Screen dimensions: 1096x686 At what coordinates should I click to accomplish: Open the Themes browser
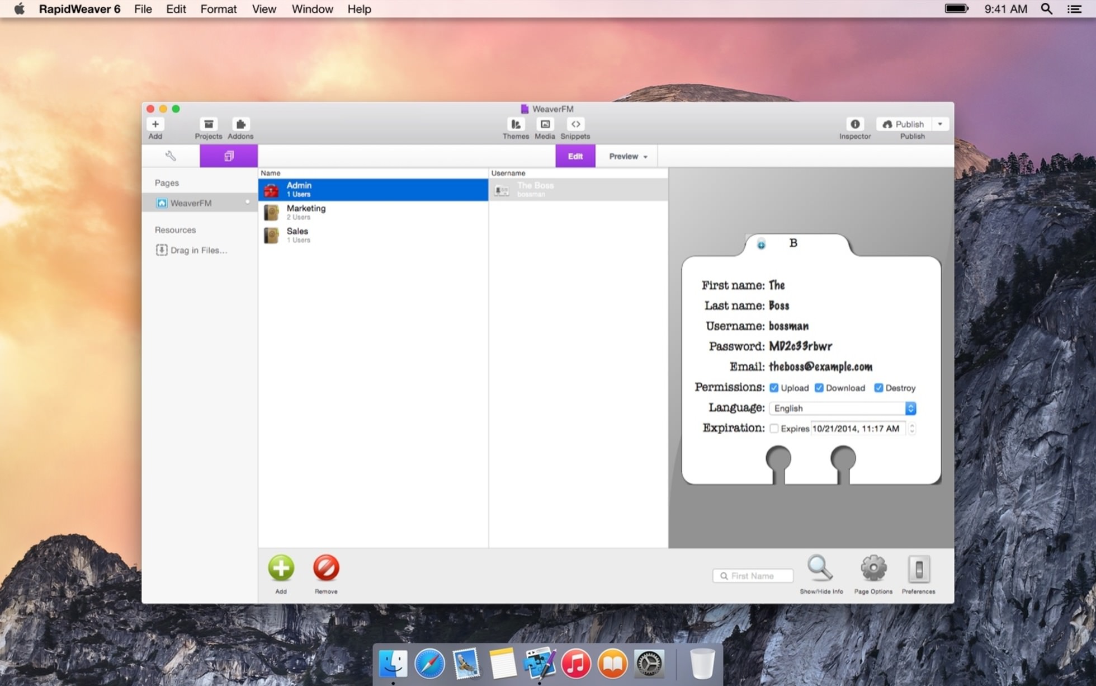click(516, 124)
